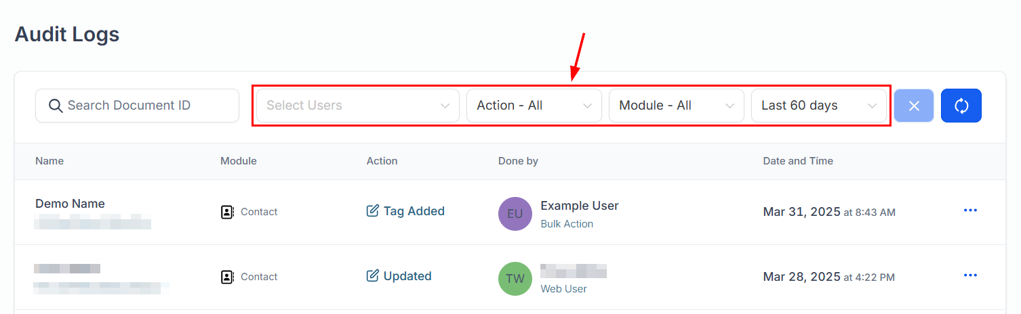Image resolution: width=1021 pixels, height=314 pixels.
Task: Click the EU purple avatar circle
Action: coord(515,214)
